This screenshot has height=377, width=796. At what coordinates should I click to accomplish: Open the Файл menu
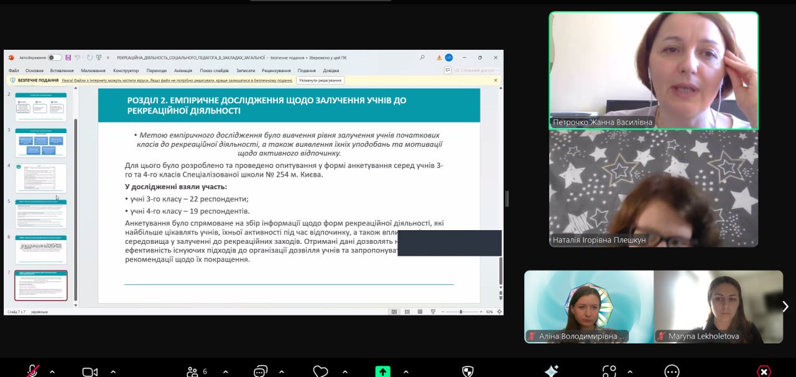(x=14, y=70)
